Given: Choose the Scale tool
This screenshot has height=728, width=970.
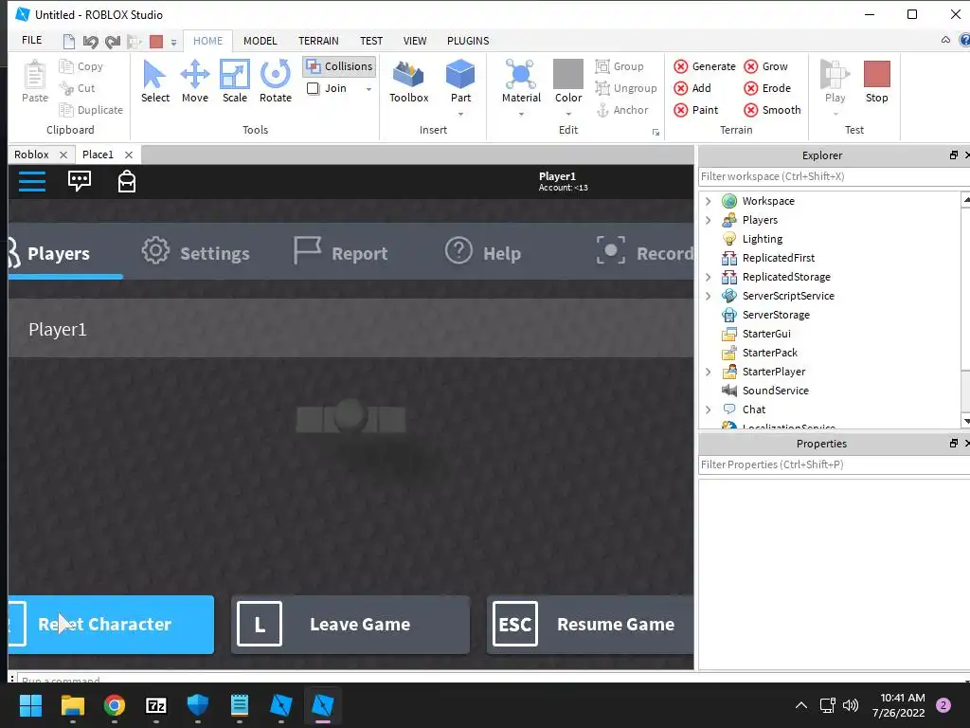Looking at the screenshot, I should point(235,82).
